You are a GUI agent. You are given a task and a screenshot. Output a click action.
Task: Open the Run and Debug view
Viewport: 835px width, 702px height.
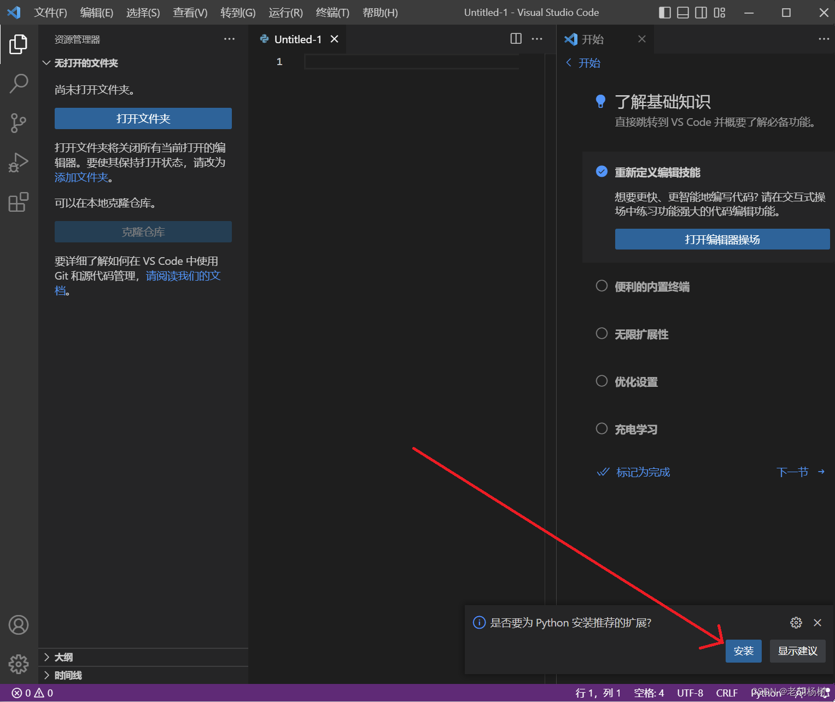click(19, 163)
